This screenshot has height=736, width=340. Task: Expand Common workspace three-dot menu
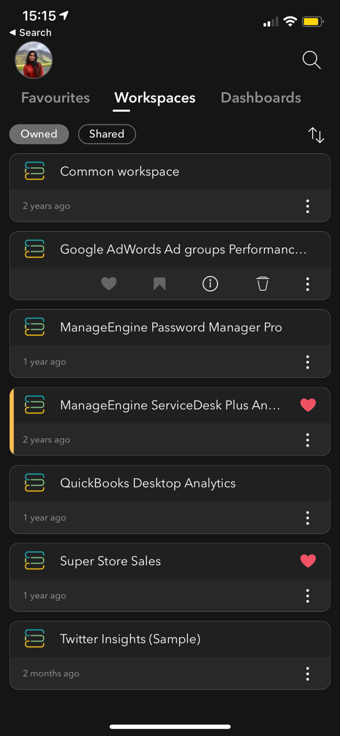(x=308, y=206)
